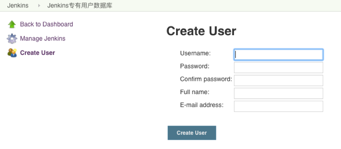Submit the form with Create User button
This screenshot has height=149, width=341.
click(192, 133)
